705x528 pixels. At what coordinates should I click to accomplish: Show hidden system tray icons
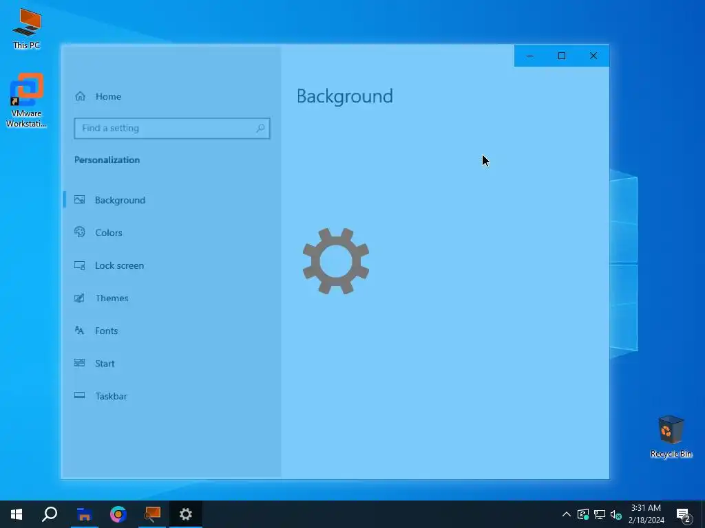(x=567, y=514)
